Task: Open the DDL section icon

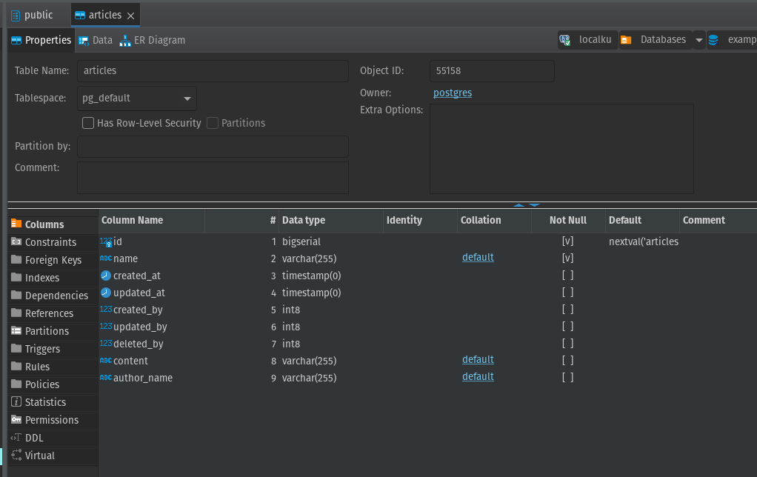Action: 16,438
